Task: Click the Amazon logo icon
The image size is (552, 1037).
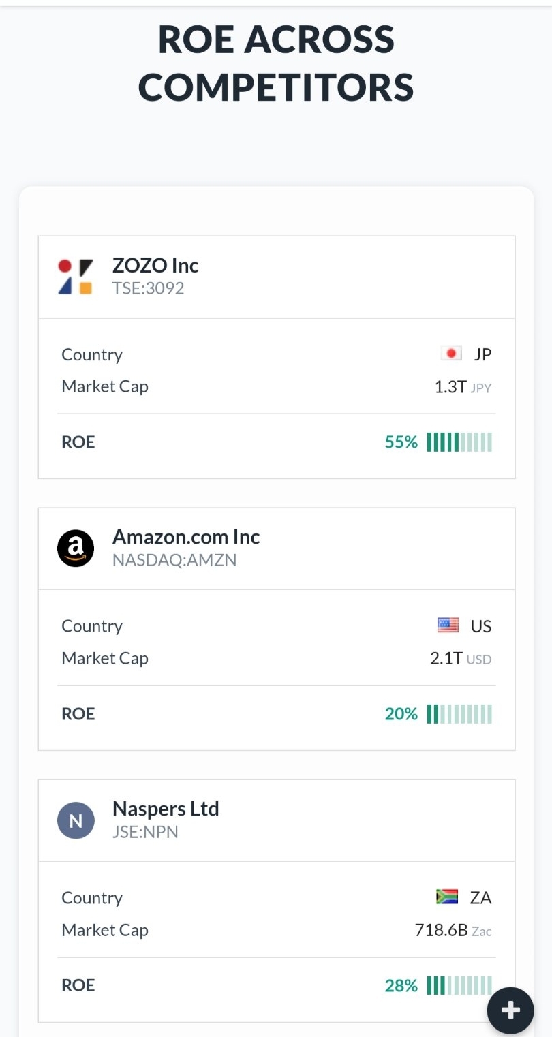Action: [76, 548]
